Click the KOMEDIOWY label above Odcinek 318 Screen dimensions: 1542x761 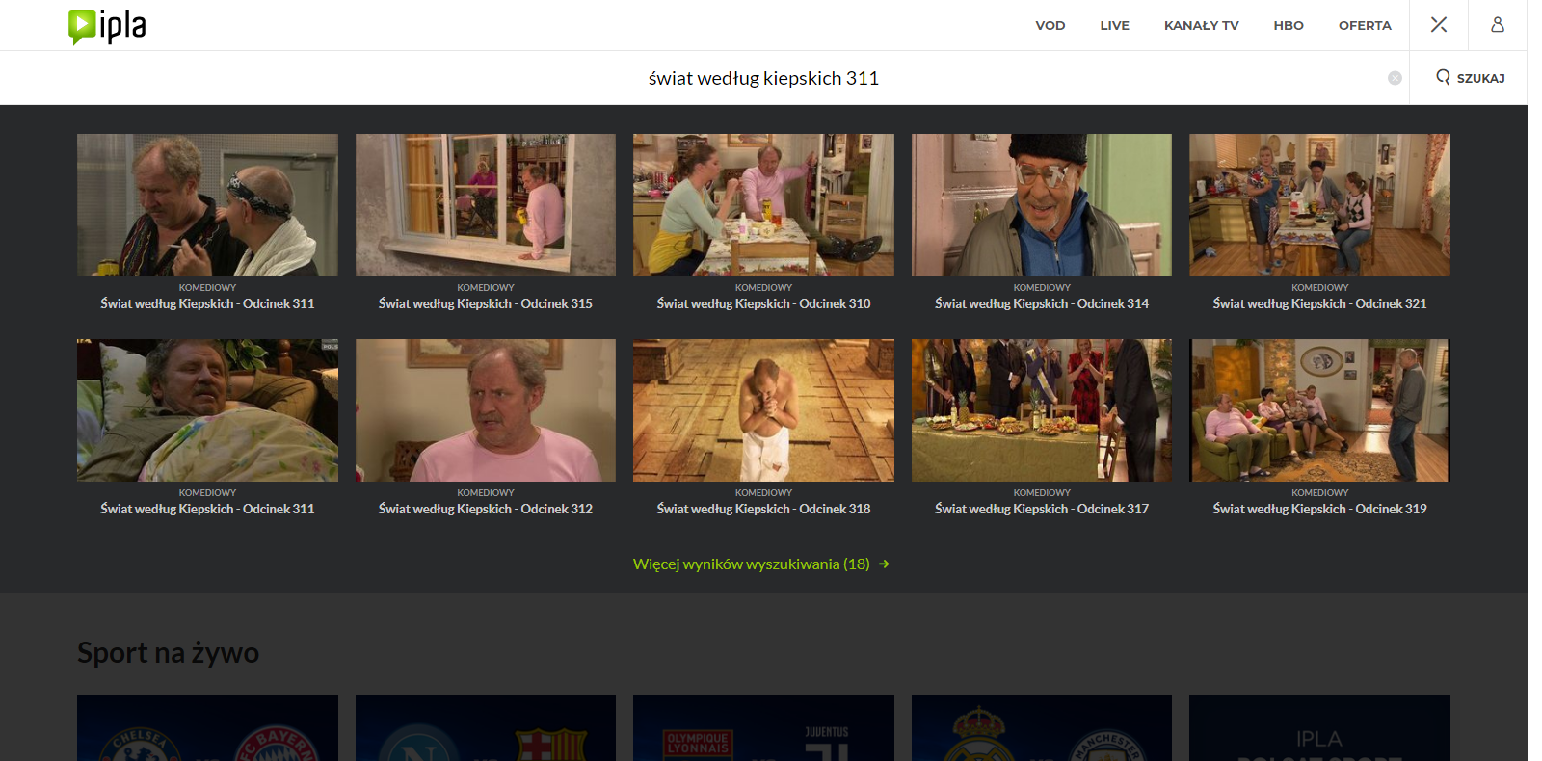click(763, 492)
